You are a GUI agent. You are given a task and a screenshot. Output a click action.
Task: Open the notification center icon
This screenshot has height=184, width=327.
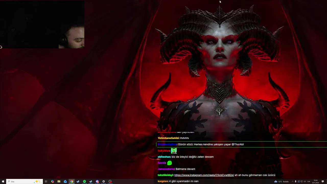click(323, 181)
